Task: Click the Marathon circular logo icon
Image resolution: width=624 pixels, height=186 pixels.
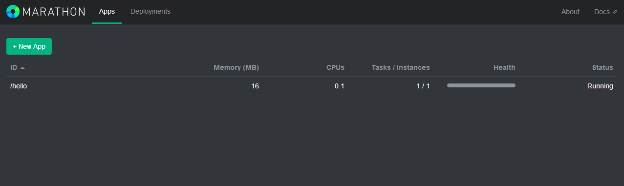Action: [13, 12]
